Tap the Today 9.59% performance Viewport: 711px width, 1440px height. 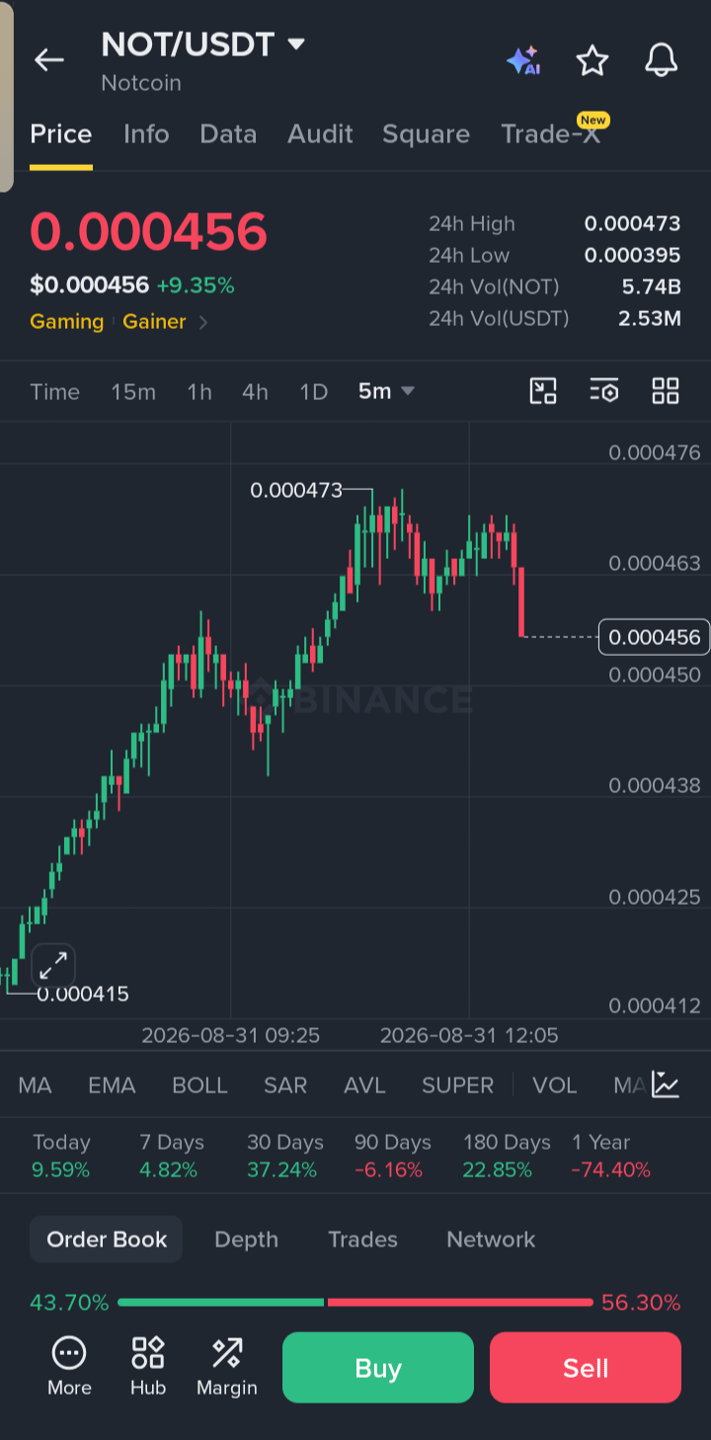click(61, 1157)
